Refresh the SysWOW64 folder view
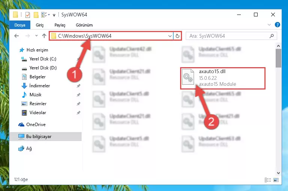288x191 pixels. coord(178,36)
